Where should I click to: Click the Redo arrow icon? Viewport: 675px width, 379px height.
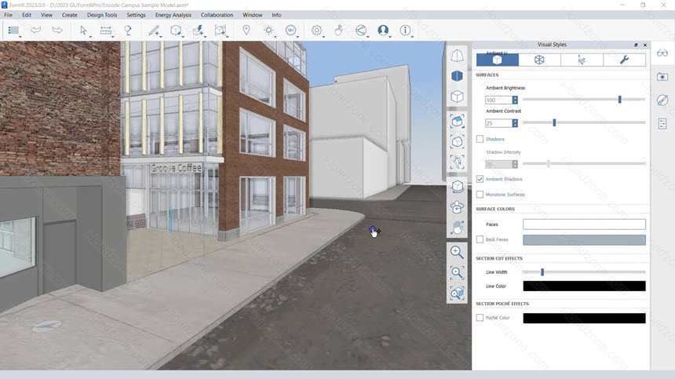[57, 30]
